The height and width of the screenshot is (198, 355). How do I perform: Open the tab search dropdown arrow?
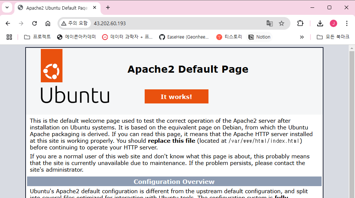pyautogui.click(x=7, y=7)
